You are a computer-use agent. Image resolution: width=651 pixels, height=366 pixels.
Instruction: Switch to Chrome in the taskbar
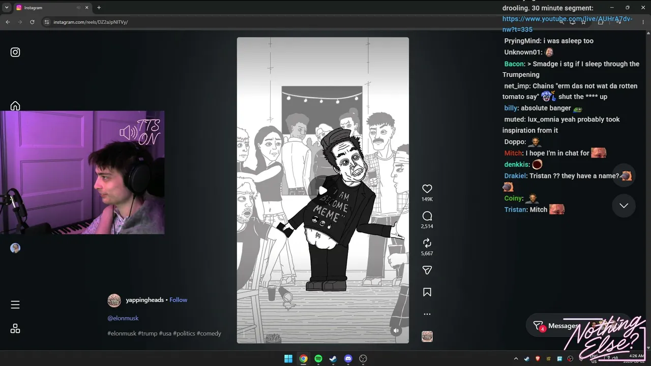(x=303, y=359)
